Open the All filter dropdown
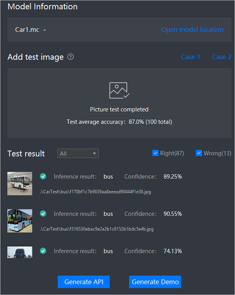 point(78,153)
